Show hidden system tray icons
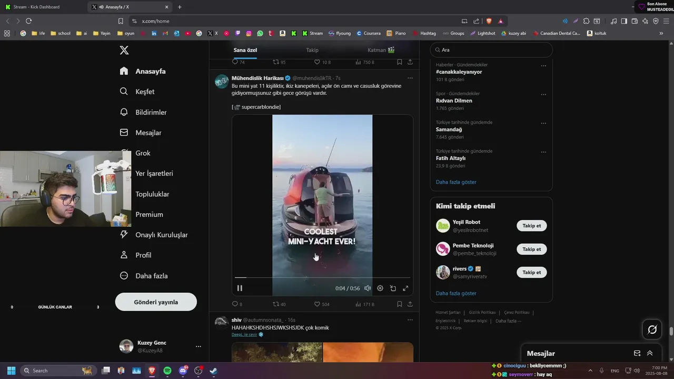The width and height of the screenshot is (674, 379). 590,371
